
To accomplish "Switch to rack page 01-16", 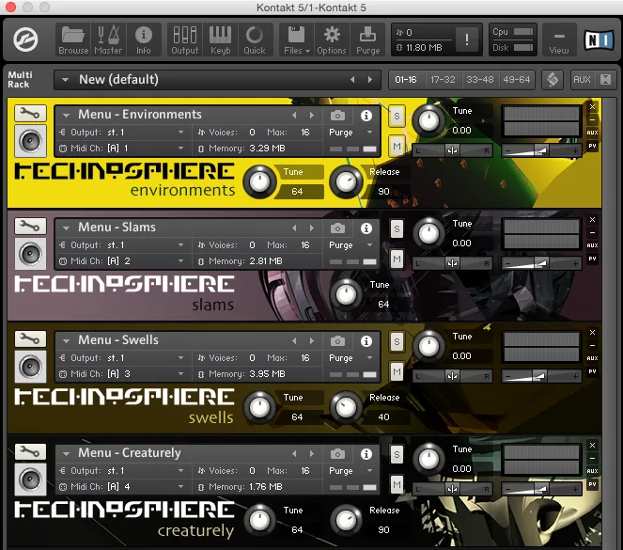I will click(406, 80).
